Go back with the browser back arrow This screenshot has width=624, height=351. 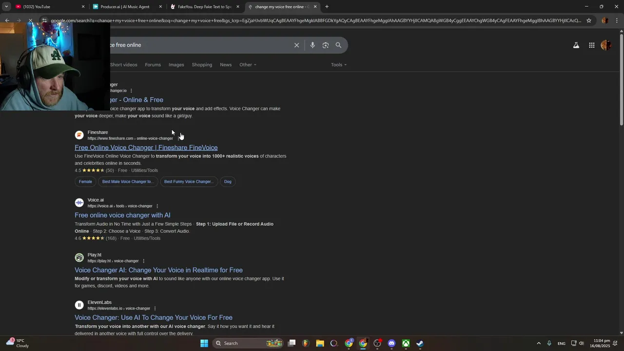coord(7,20)
